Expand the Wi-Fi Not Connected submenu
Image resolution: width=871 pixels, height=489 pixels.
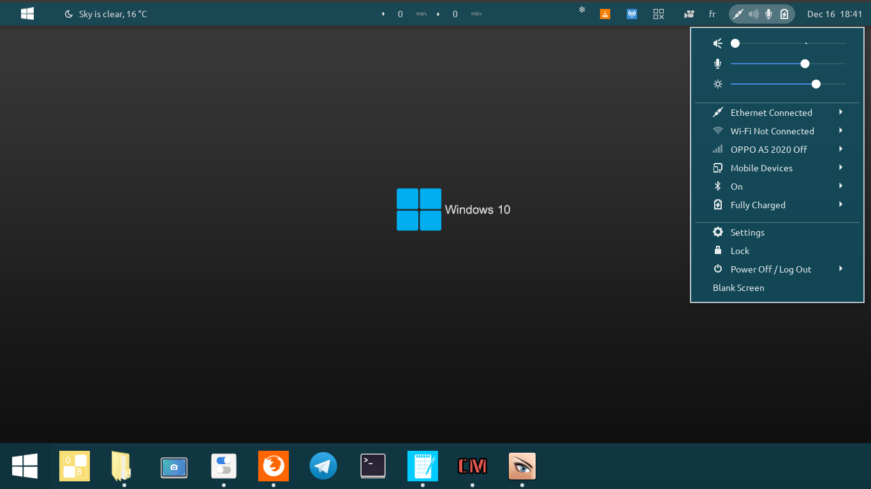click(x=777, y=131)
